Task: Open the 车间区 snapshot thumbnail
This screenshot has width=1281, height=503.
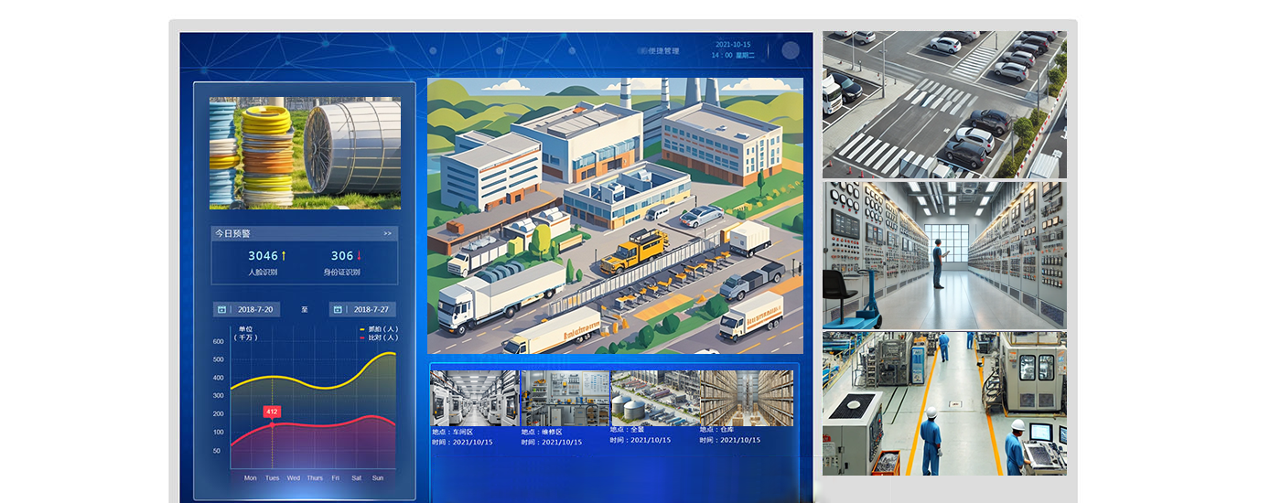Action: tap(474, 398)
